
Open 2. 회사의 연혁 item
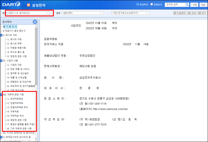tap(14, 44)
